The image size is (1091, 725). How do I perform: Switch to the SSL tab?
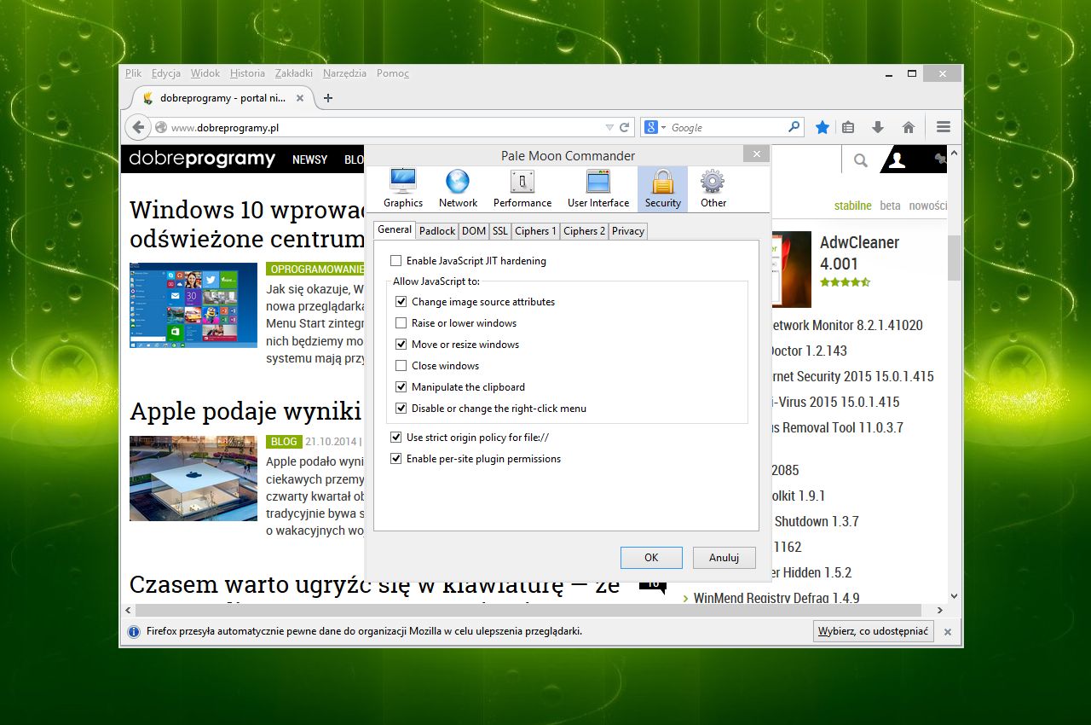point(499,231)
